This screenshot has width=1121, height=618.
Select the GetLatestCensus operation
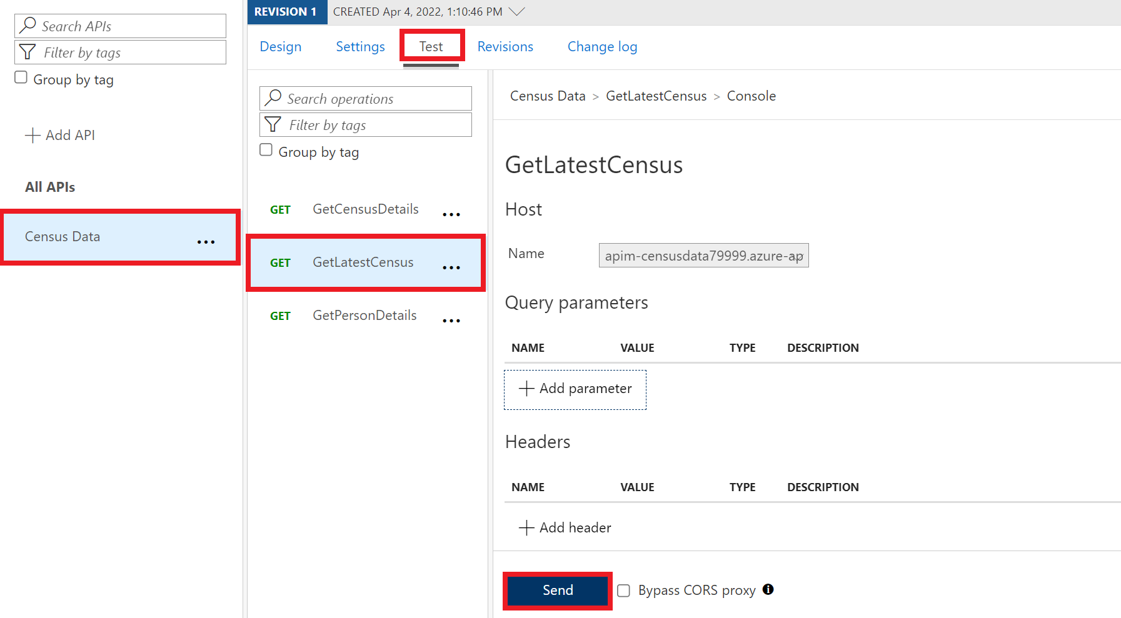tap(366, 262)
